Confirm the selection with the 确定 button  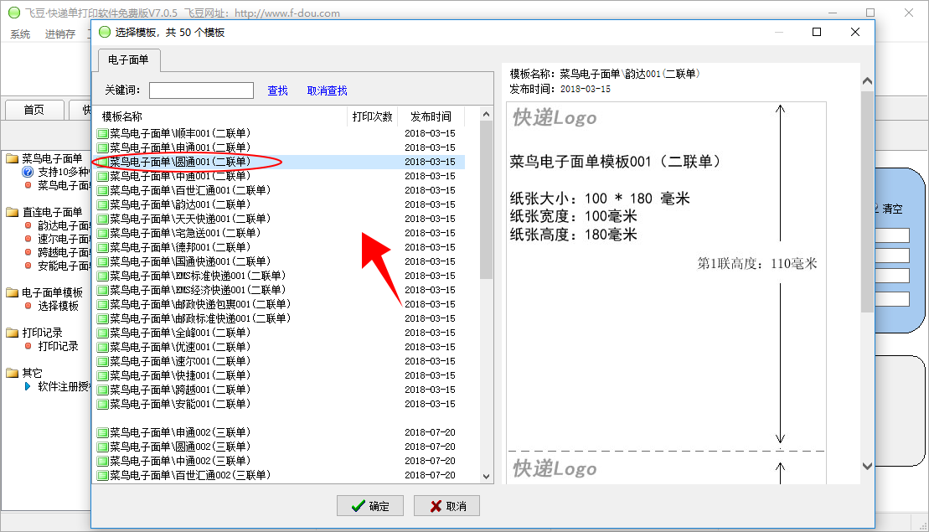[370, 506]
